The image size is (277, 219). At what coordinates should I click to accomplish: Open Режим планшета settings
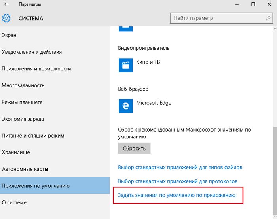point(22,102)
